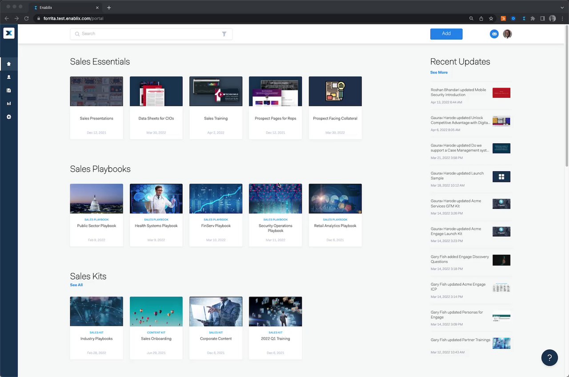The height and width of the screenshot is (377, 569).
Task: Go forward with the browser forward arrow
Action: pyautogui.click(x=16, y=18)
